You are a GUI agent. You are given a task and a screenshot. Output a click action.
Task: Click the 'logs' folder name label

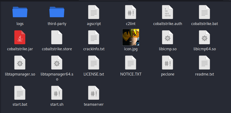tap(20, 24)
